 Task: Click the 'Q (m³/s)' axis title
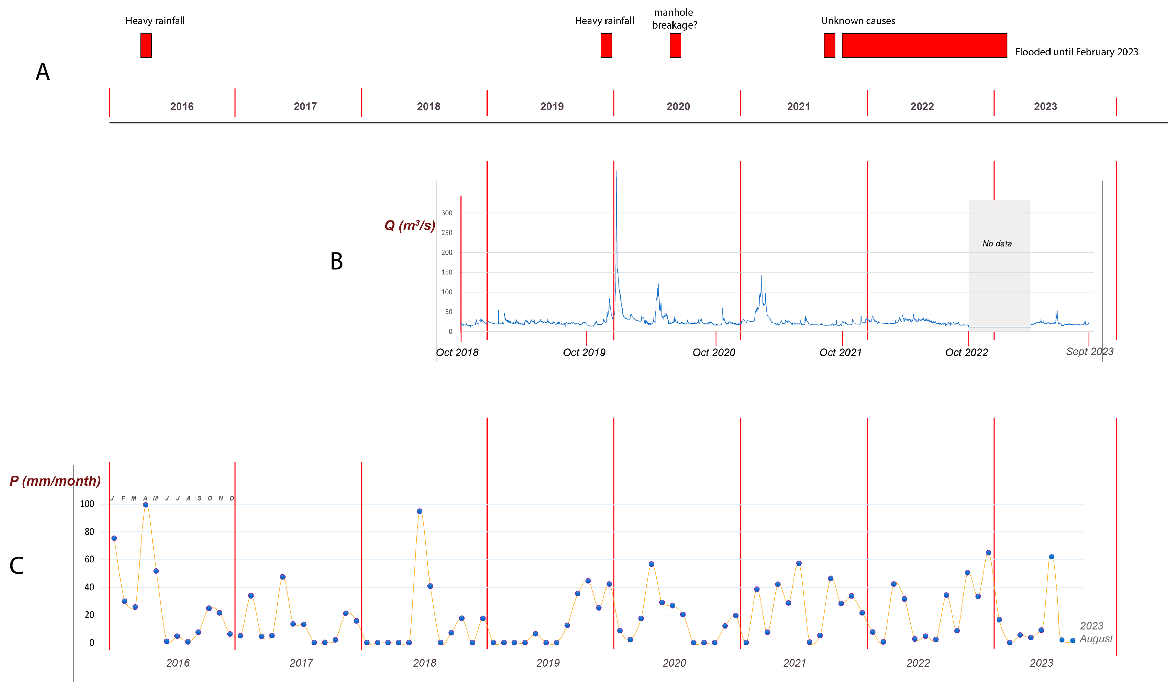[x=410, y=225]
